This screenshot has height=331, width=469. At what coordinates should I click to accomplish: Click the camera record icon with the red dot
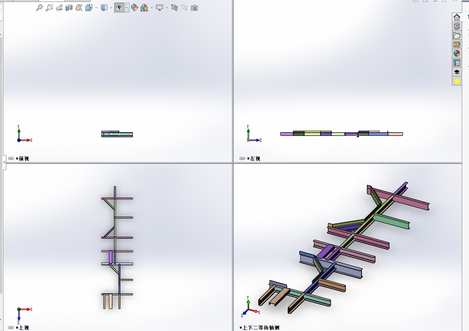[x=175, y=8]
